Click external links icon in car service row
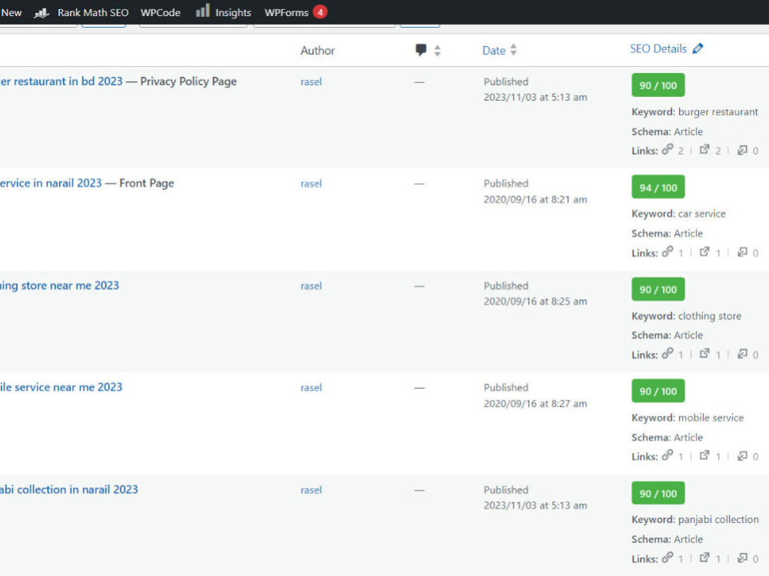Image resolution: width=769 pixels, height=576 pixels. coord(704,251)
